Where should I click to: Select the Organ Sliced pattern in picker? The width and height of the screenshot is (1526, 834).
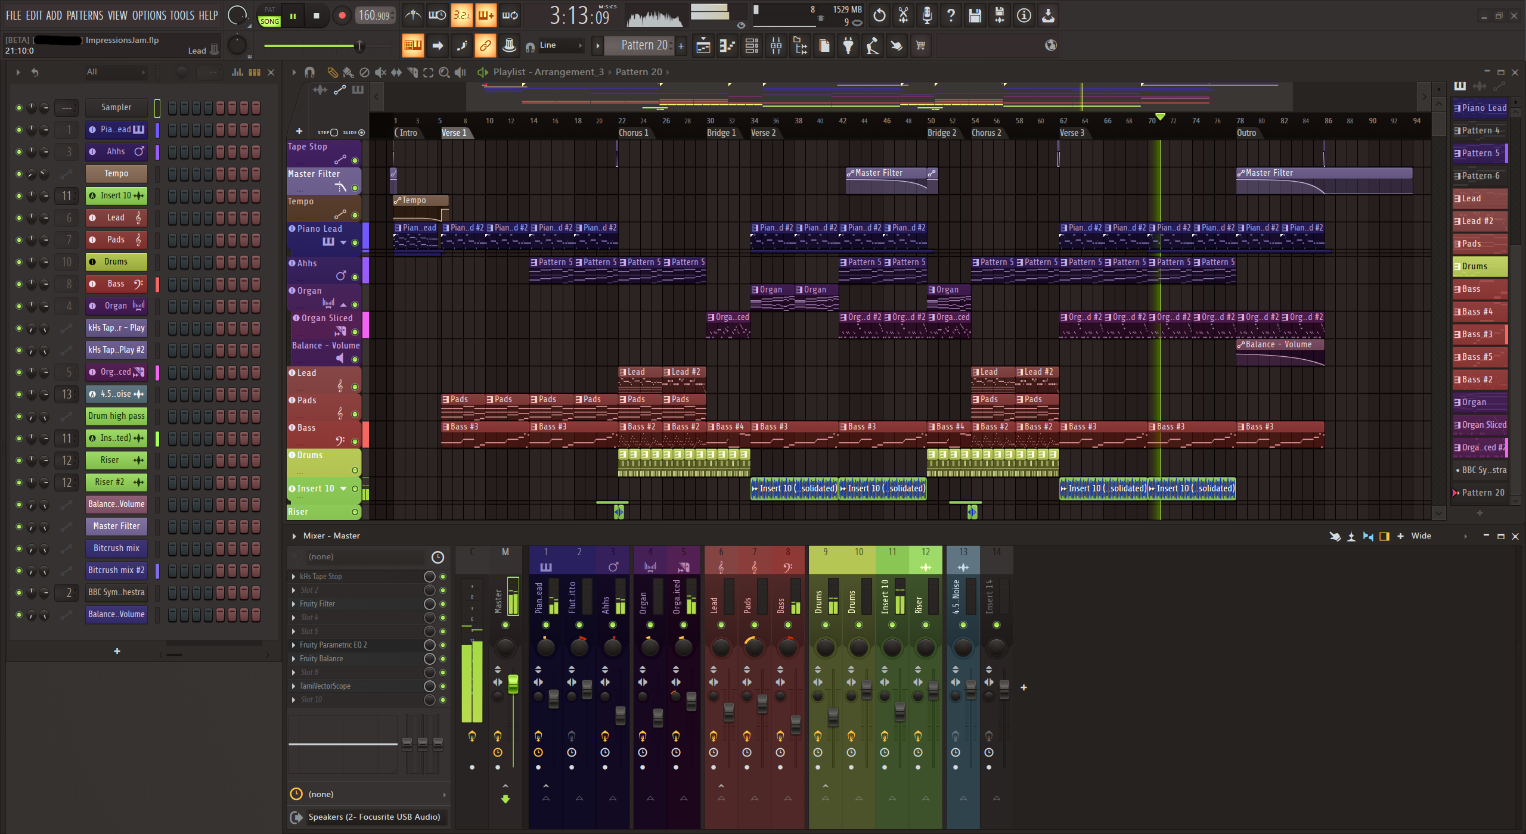1480,425
